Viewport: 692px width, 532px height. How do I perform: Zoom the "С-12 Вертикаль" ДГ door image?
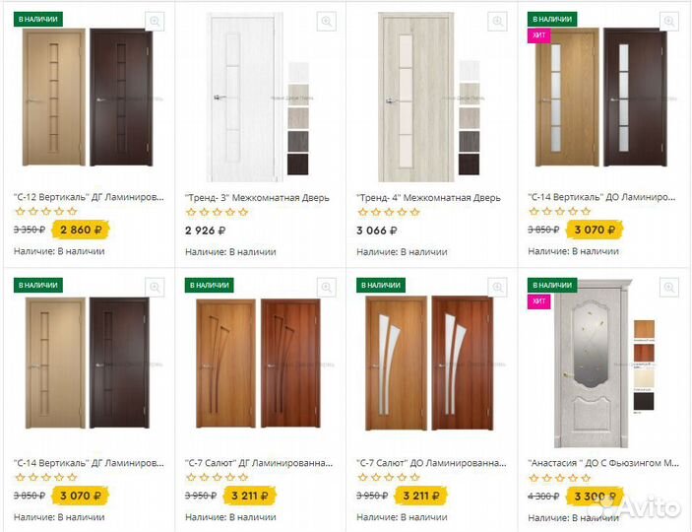(155, 21)
